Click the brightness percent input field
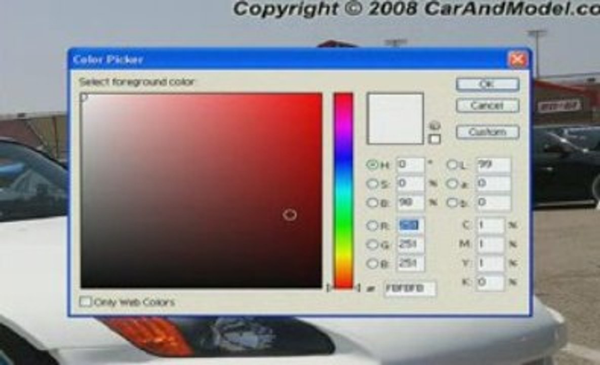Screen dimensions: 600x365 pyautogui.click(x=411, y=203)
